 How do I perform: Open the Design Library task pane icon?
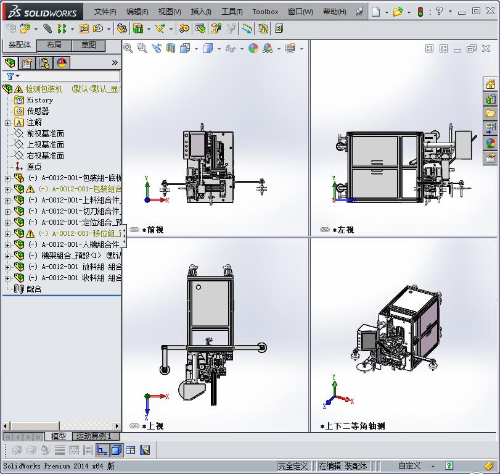490,99
